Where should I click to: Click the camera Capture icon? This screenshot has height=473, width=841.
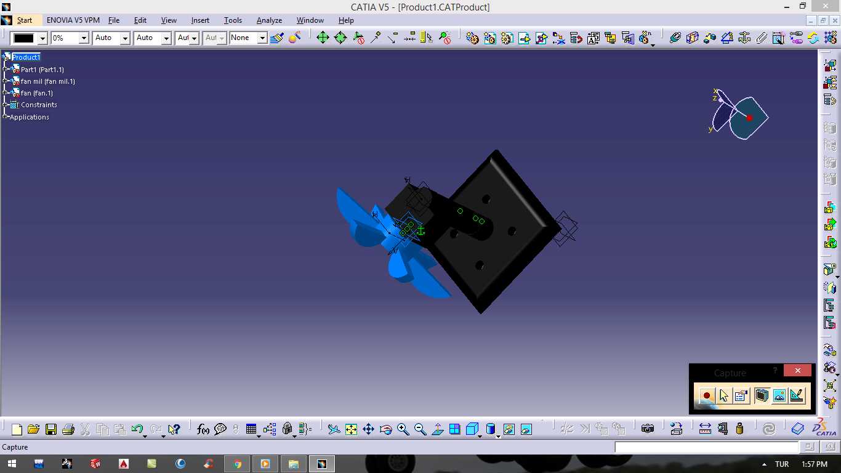pyautogui.click(x=647, y=429)
